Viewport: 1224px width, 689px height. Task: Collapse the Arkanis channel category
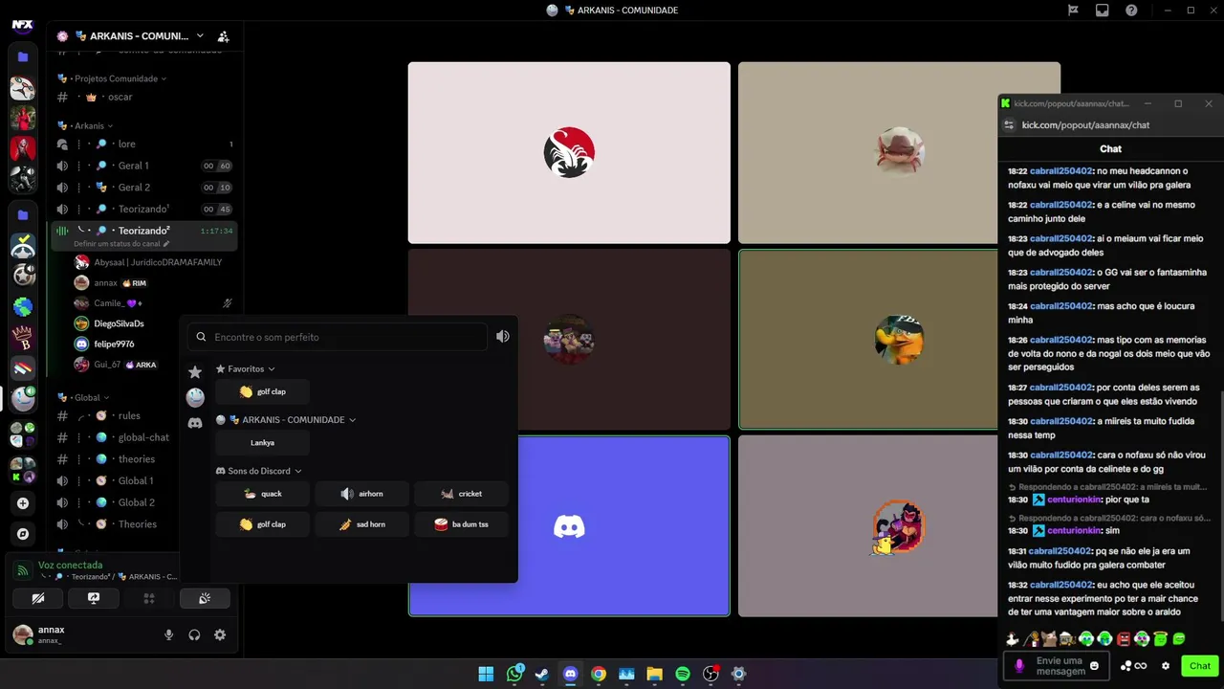click(x=85, y=125)
